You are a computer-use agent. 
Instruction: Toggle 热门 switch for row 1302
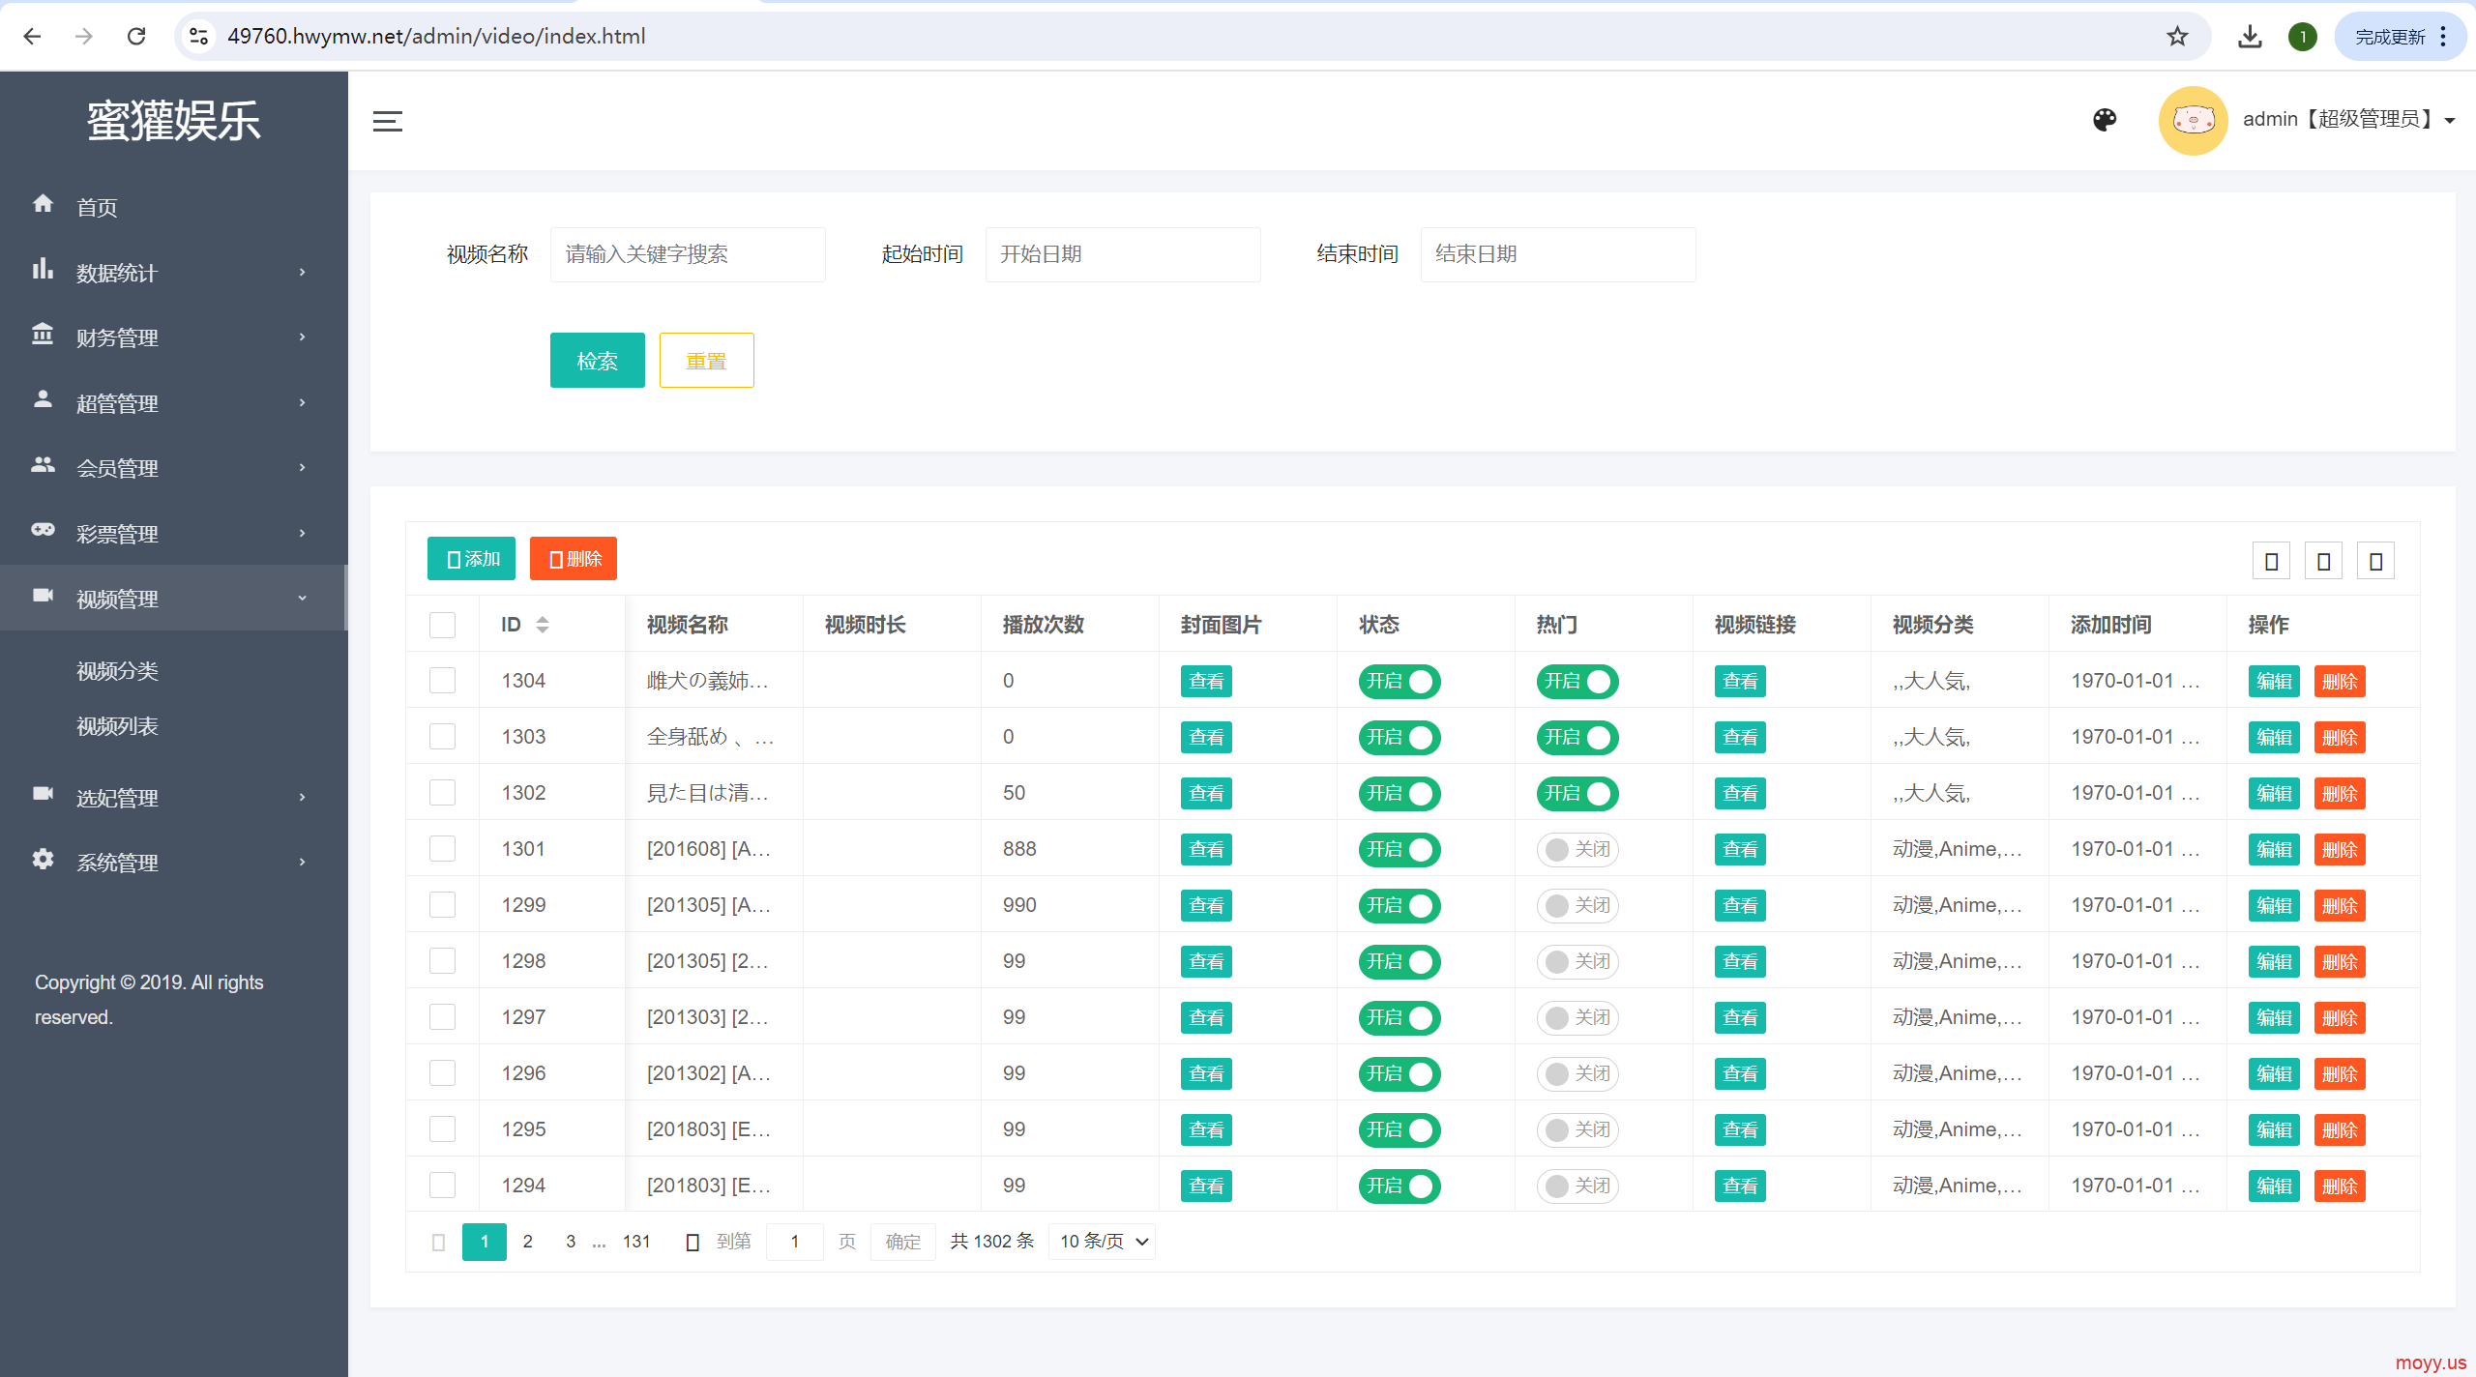(x=1577, y=794)
